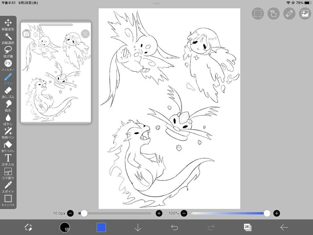
Task: Select the Blur (ぼかし) tool
Action: [x=8, y=119]
